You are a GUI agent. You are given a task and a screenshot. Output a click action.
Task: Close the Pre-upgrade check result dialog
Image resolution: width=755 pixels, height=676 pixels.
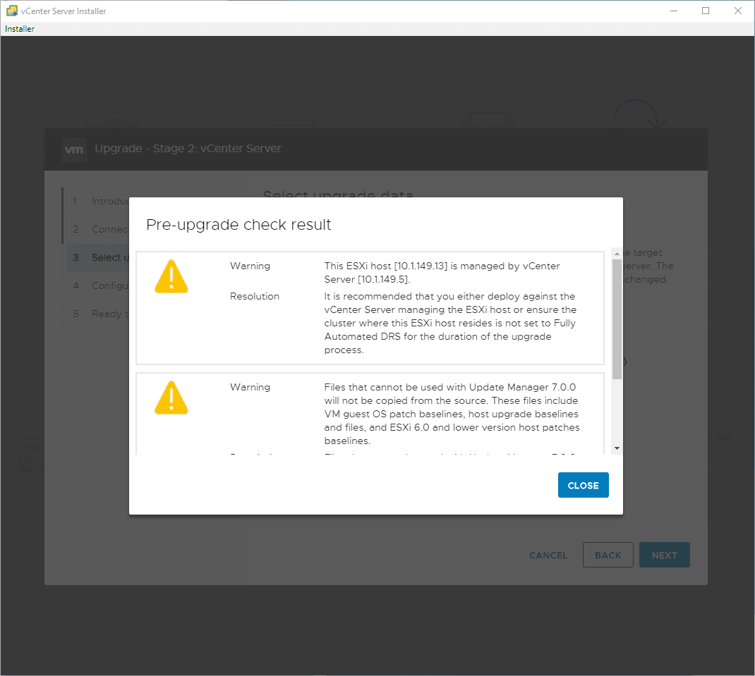583,485
